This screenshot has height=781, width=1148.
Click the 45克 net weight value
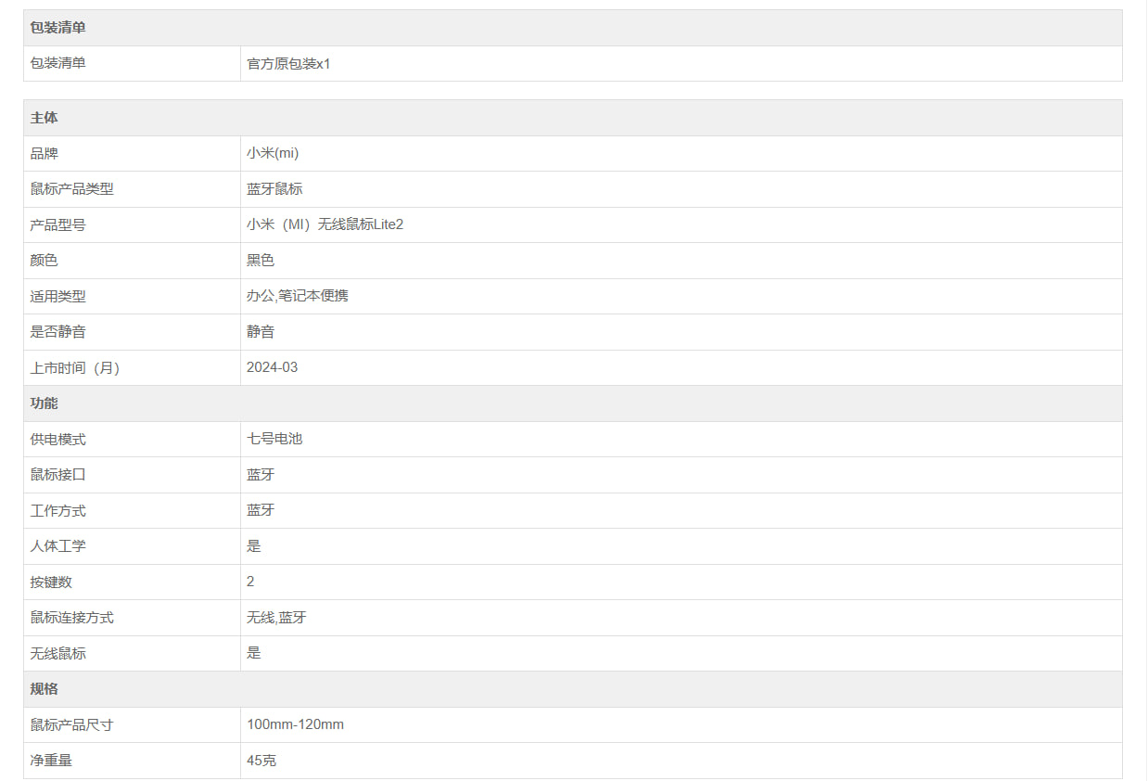point(261,761)
